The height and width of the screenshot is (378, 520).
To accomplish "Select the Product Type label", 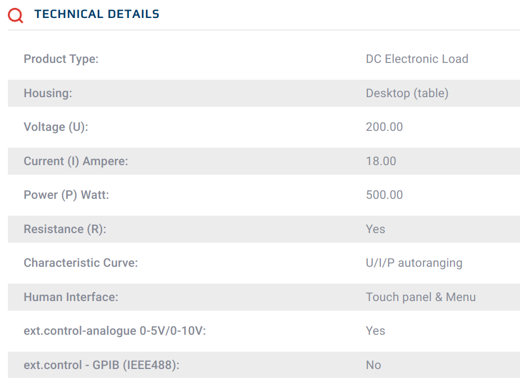I will tap(61, 59).
